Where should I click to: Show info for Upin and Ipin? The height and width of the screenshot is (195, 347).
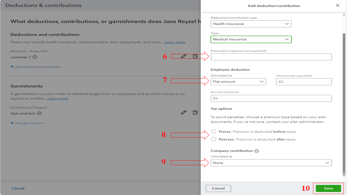tap(40, 113)
